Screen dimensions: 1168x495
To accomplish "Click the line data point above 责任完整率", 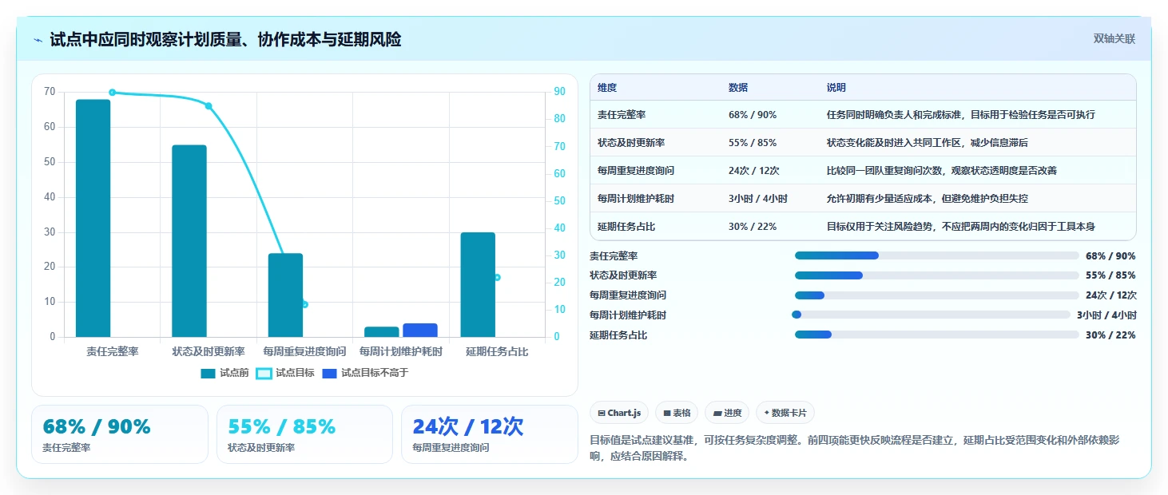I will (112, 93).
